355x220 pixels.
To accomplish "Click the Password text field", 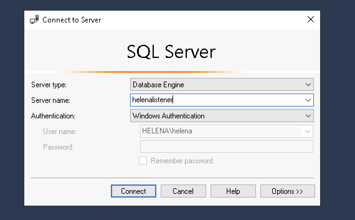I will point(226,147).
